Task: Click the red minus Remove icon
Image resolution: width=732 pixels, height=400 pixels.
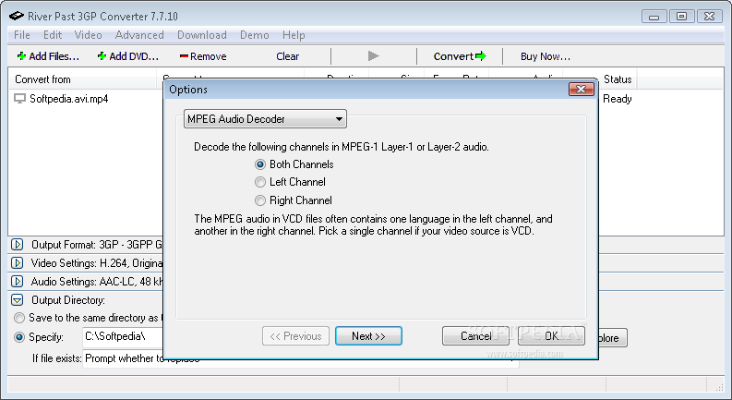Action: (184, 56)
